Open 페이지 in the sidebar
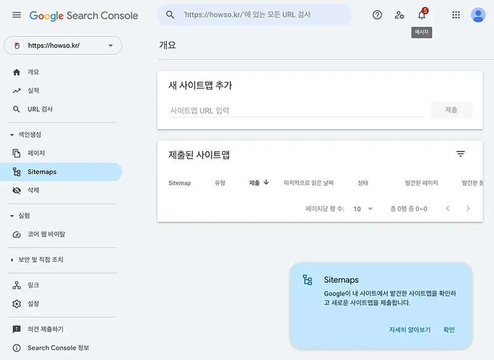Image resolution: width=494 pixels, height=360 pixels. (x=61, y=153)
